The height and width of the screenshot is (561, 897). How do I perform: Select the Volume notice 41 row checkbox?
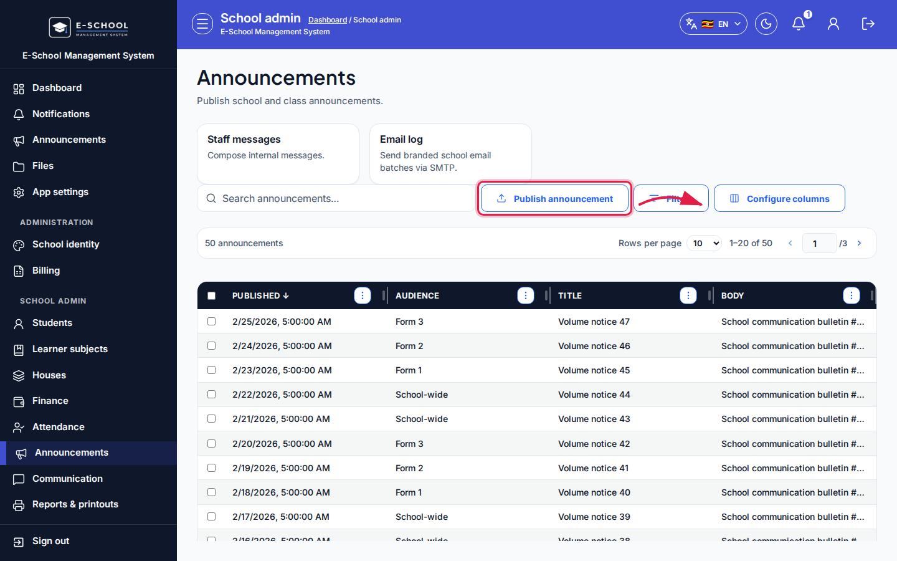tap(211, 467)
